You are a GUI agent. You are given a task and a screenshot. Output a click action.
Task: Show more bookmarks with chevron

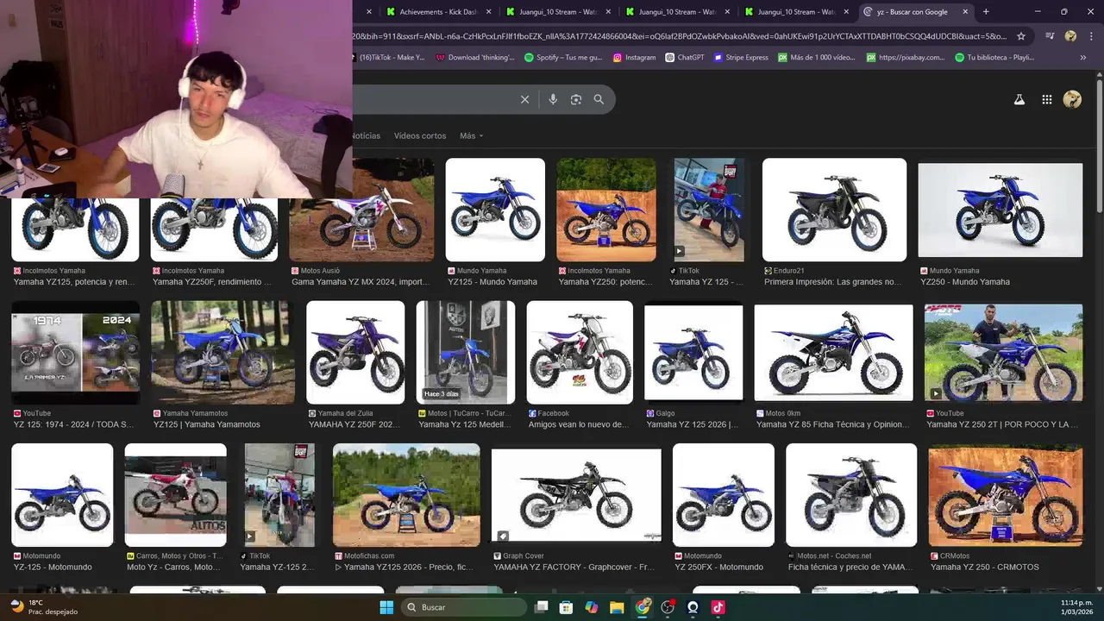[1083, 58]
